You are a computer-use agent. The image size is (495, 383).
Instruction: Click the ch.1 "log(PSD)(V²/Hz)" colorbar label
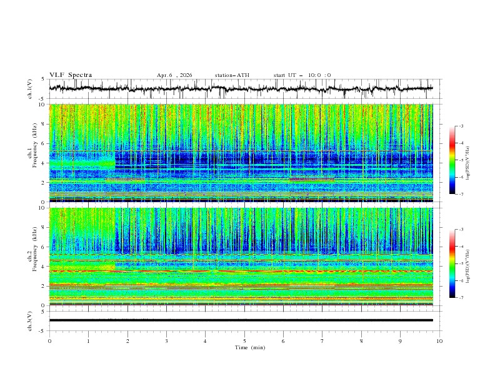click(x=468, y=163)
